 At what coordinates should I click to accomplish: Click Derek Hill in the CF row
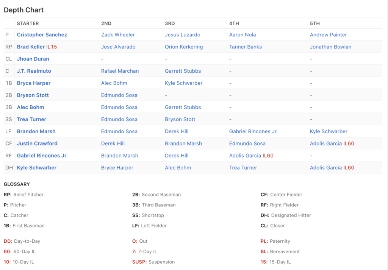[113, 144]
